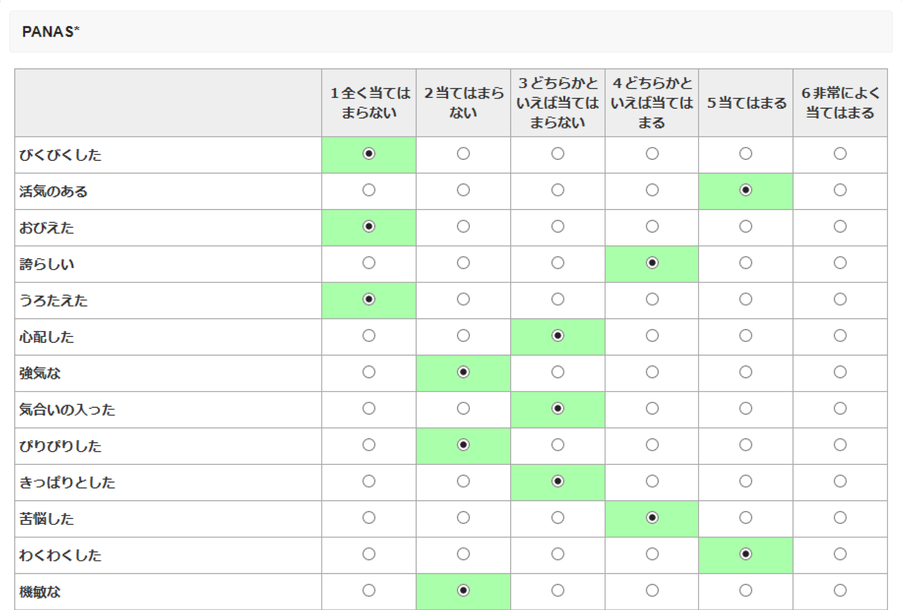Click the PANAS* section heading
This screenshot has width=902, height=610.
click(x=51, y=31)
